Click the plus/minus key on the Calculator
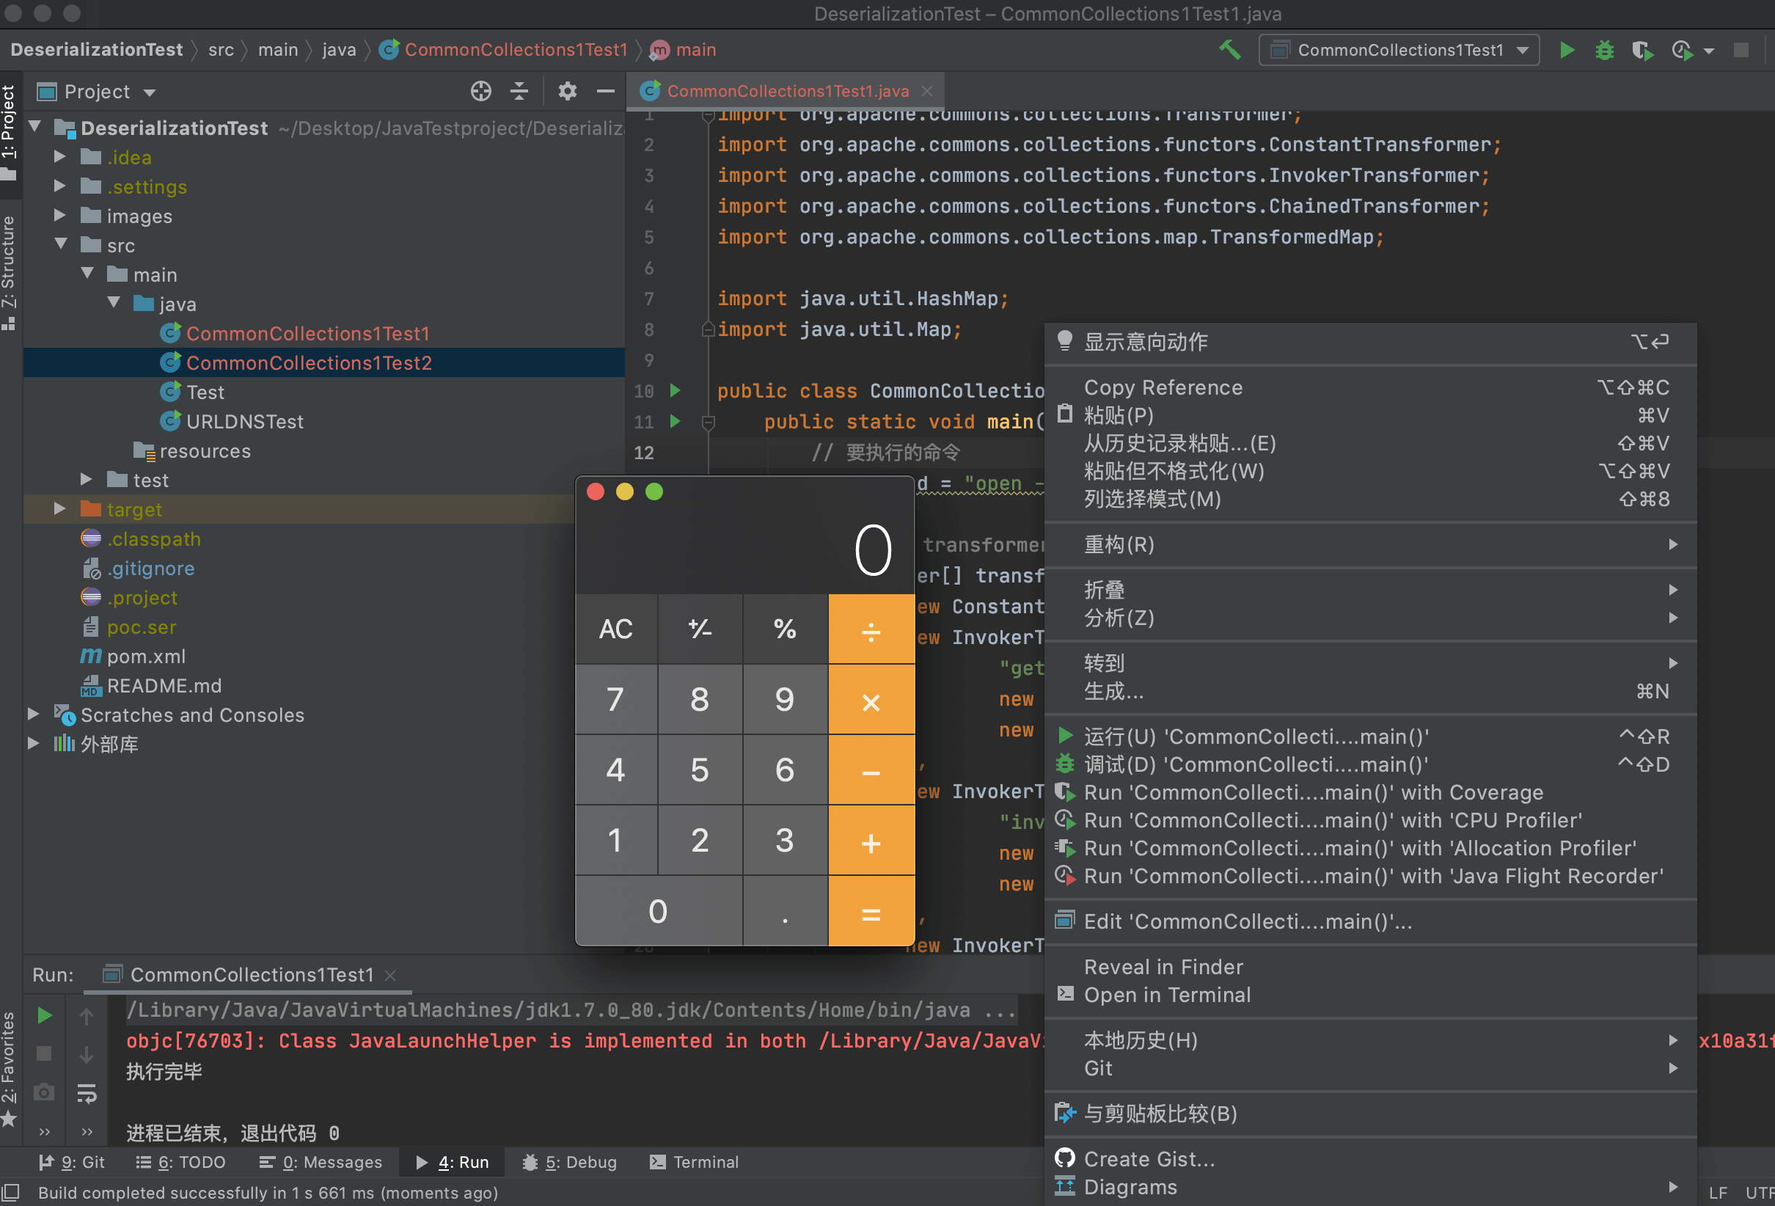This screenshot has width=1775, height=1206. [x=700, y=629]
